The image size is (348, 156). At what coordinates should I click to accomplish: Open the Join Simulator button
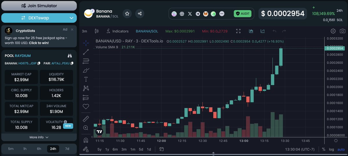39,6
